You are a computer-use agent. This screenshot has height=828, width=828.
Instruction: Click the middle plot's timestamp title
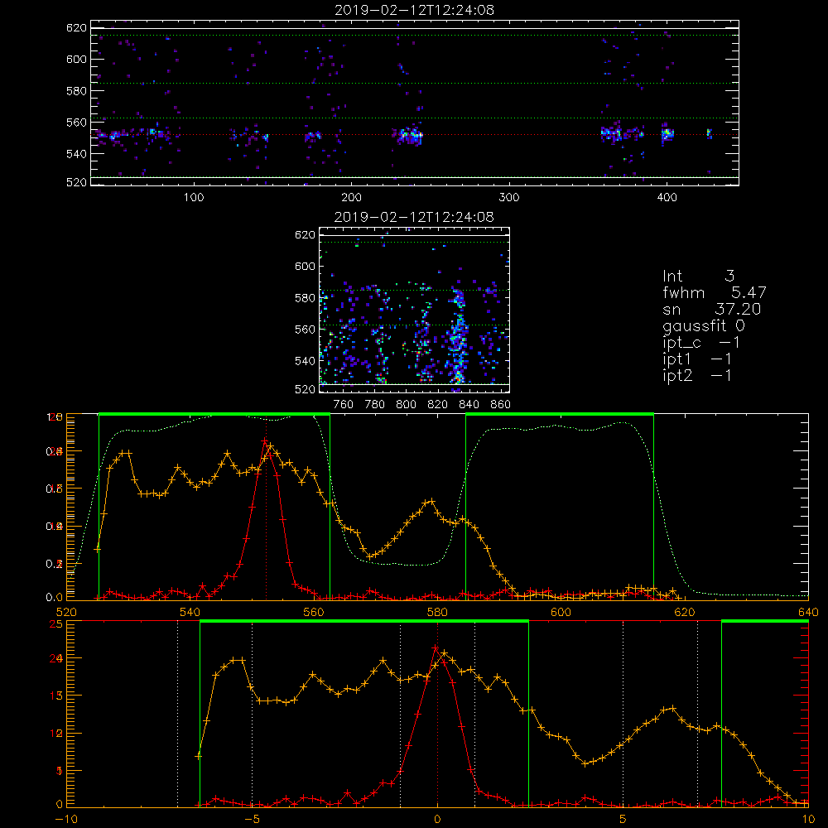pyautogui.click(x=414, y=217)
